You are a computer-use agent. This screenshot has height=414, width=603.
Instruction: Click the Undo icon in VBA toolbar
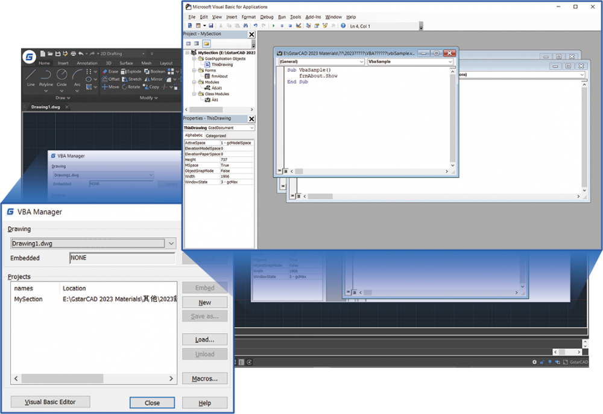pos(255,26)
